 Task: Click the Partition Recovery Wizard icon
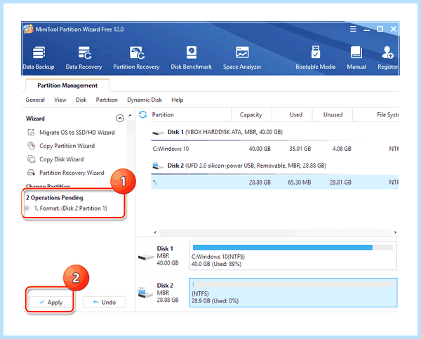click(31, 173)
